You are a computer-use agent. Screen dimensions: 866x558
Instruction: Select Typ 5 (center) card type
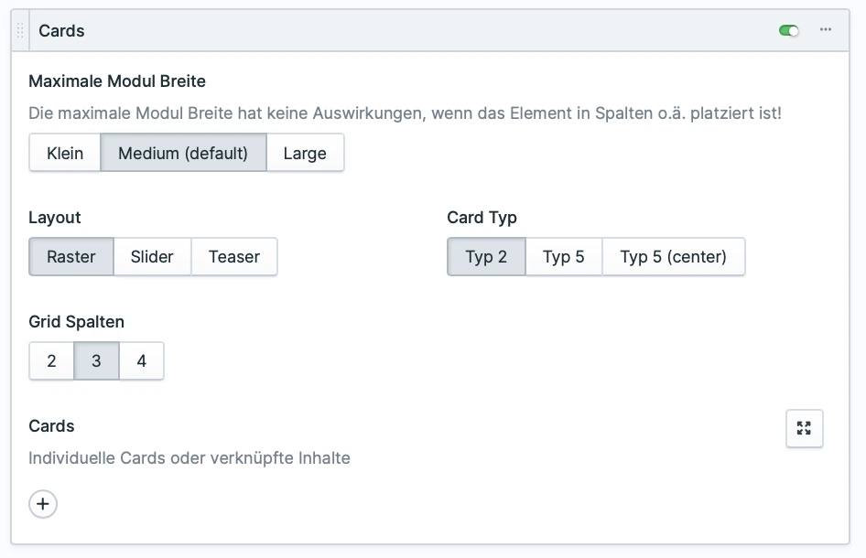[673, 257]
